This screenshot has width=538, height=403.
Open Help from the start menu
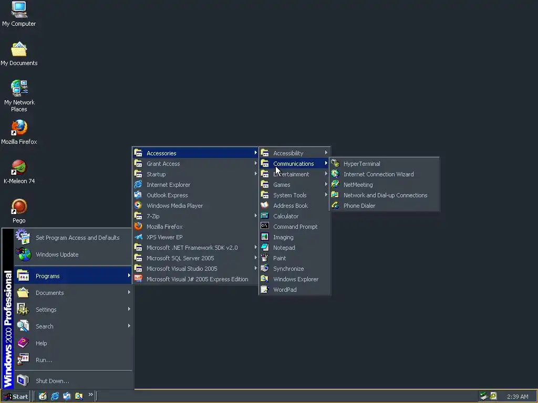(73, 343)
